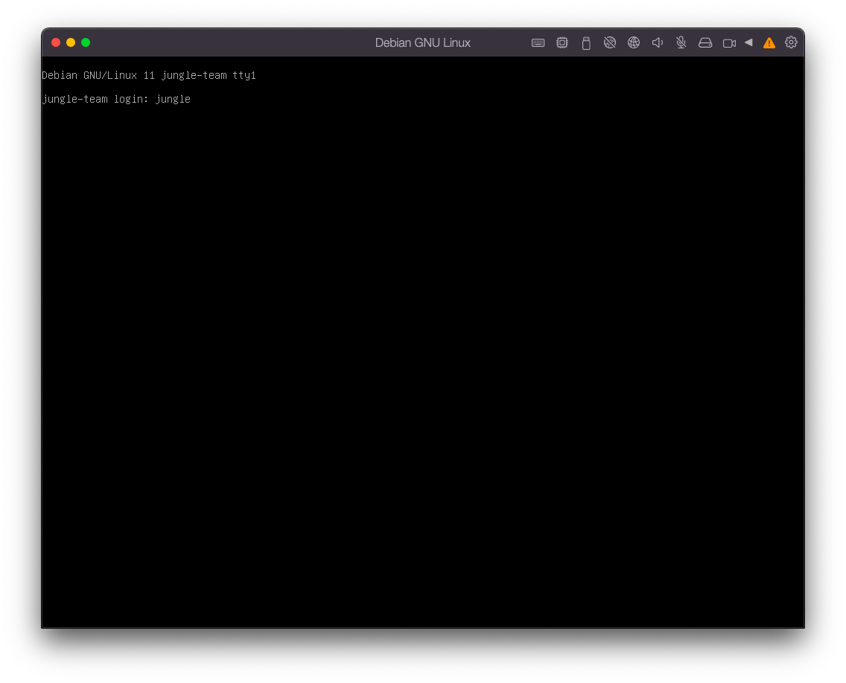This screenshot has height=683, width=846.
Task: Close the Debian GNU Linux window
Action: point(56,42)
